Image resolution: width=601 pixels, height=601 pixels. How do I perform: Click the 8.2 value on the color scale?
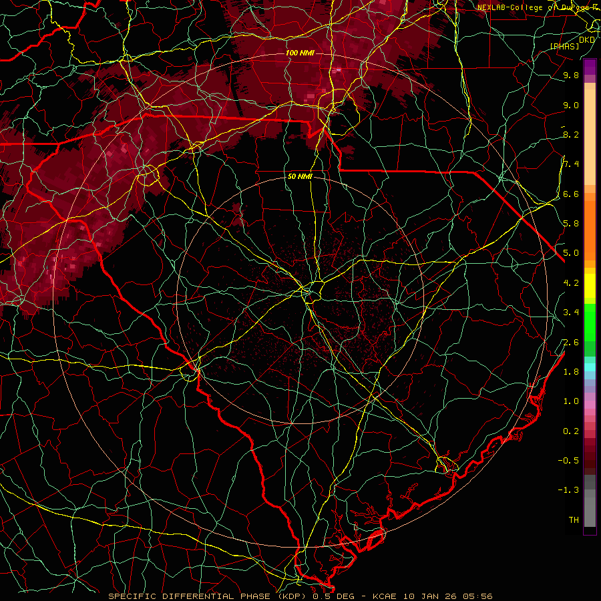[x=571, y=134]
